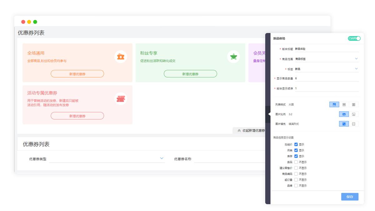The image size is (375, 211).
Task: Click the green star icon on 粉丝专享 card
Action: pyautogui.click(x=233, y=57)
